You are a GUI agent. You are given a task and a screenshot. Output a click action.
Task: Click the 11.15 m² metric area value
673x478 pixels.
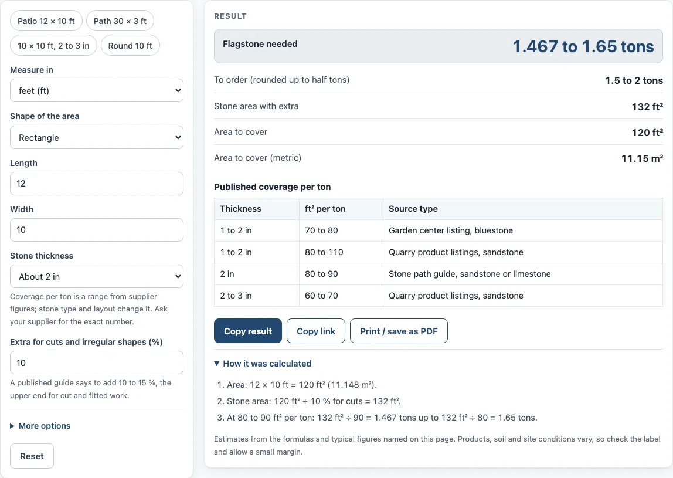(x=642, y=158)
